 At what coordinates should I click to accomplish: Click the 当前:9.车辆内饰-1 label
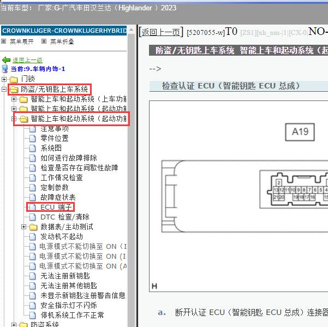tap(38, 69)
